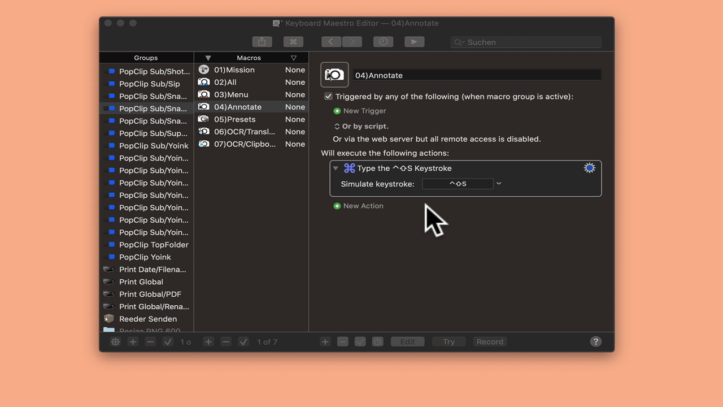Click the action timer clock in bottom bar
The width and height of the screenshot is (723, 407).
(378, 341)
